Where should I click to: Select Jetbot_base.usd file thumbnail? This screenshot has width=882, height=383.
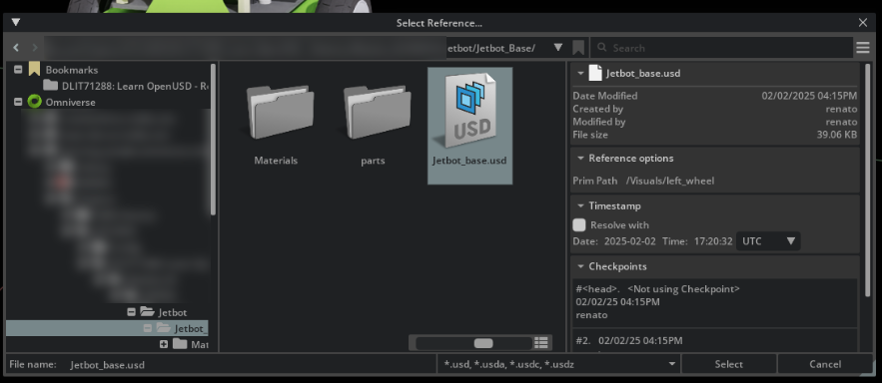click(469, 126)
